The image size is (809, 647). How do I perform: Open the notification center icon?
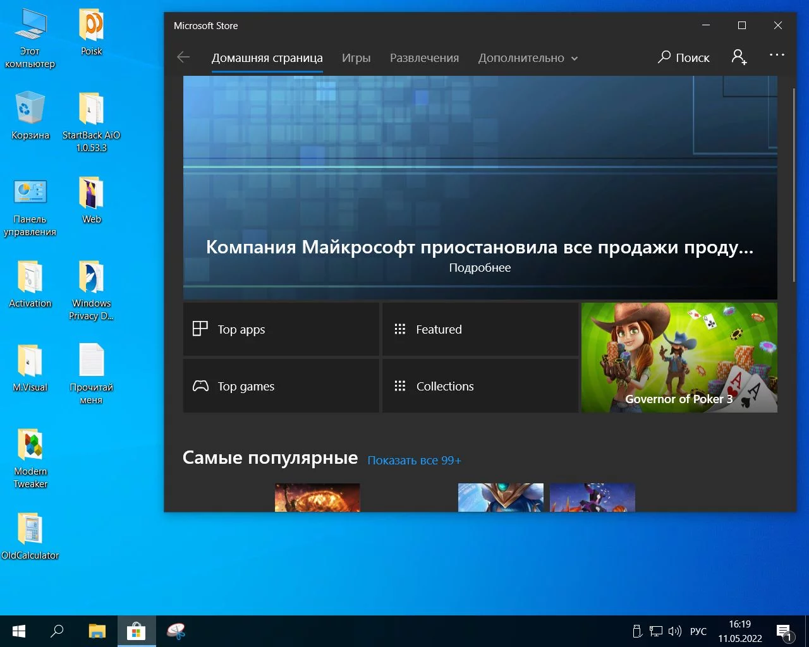(x=784, y=631)
